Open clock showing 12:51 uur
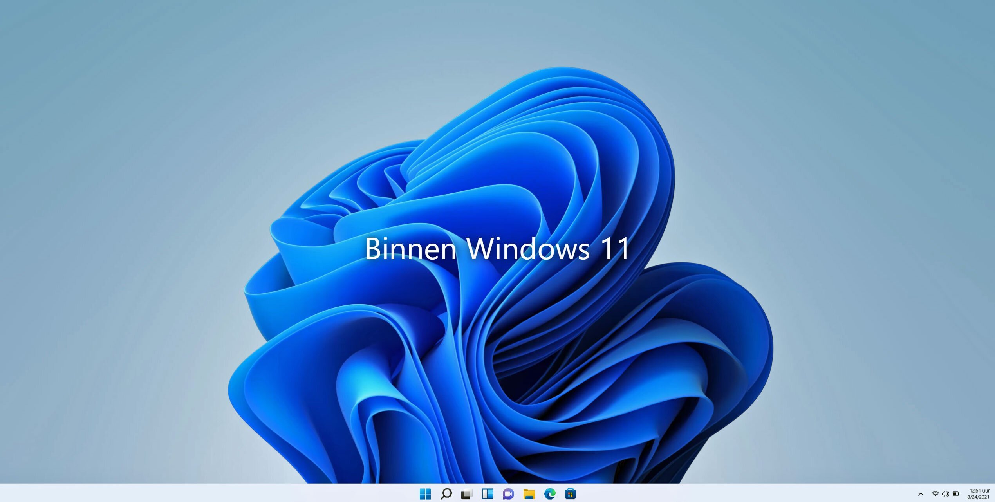 [979, 491]
